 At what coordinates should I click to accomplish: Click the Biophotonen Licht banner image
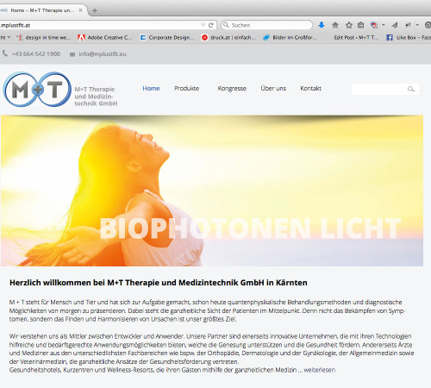(x=212, y=191)
